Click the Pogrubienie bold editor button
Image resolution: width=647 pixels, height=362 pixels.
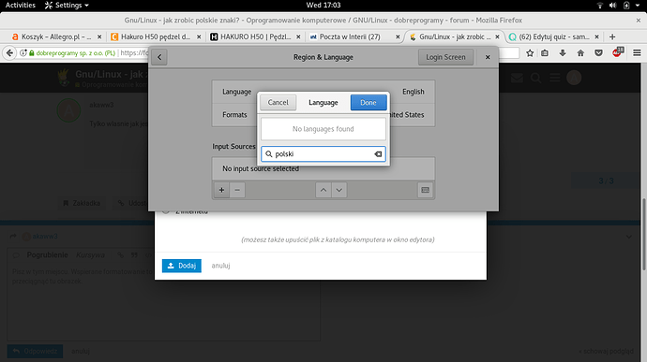[47, 255]
